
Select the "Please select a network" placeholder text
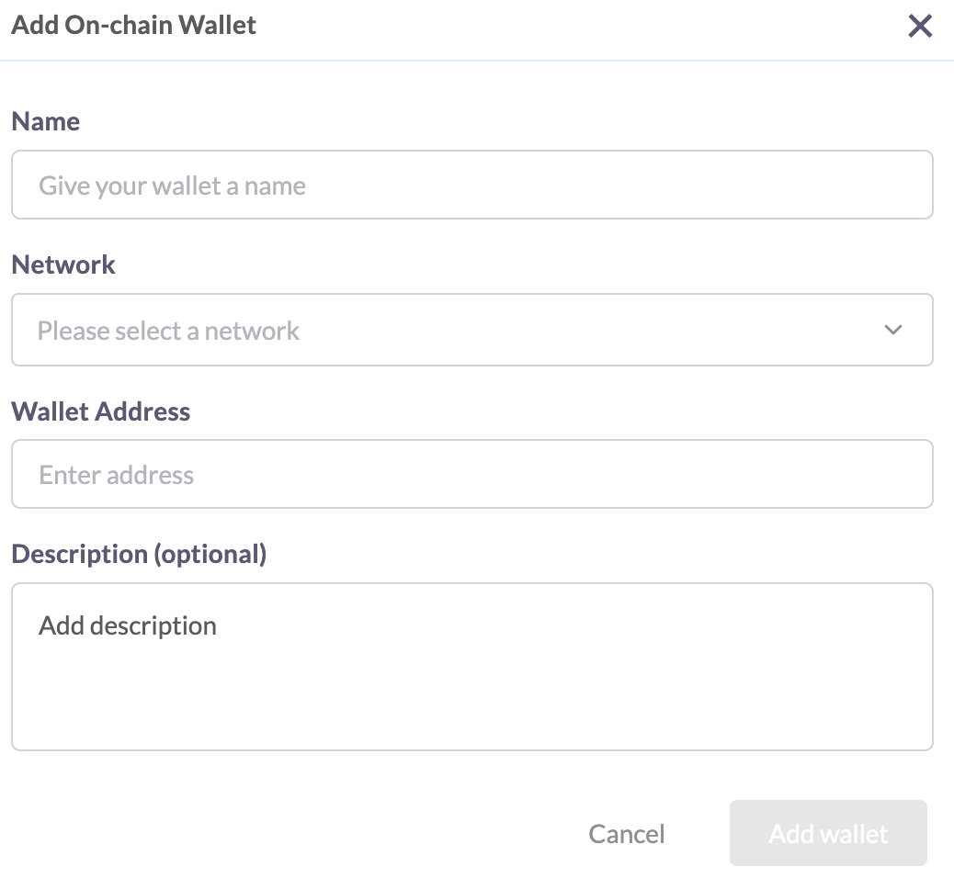pyautogui.click(x=168, y=331)
